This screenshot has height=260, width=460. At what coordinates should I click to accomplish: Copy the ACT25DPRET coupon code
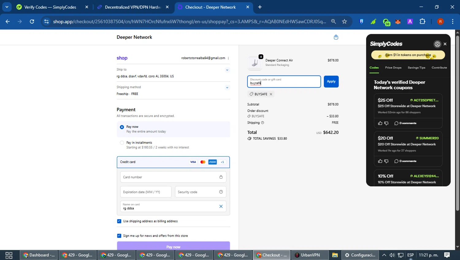pyautogui.click(x=424, y=100)
